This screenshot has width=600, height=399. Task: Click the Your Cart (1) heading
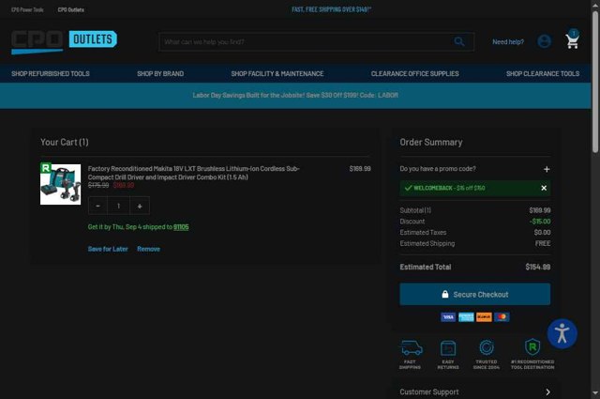click(65, 142)
